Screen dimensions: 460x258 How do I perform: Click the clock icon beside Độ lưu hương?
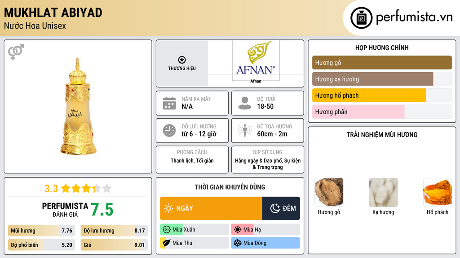(x=169, y=130)
